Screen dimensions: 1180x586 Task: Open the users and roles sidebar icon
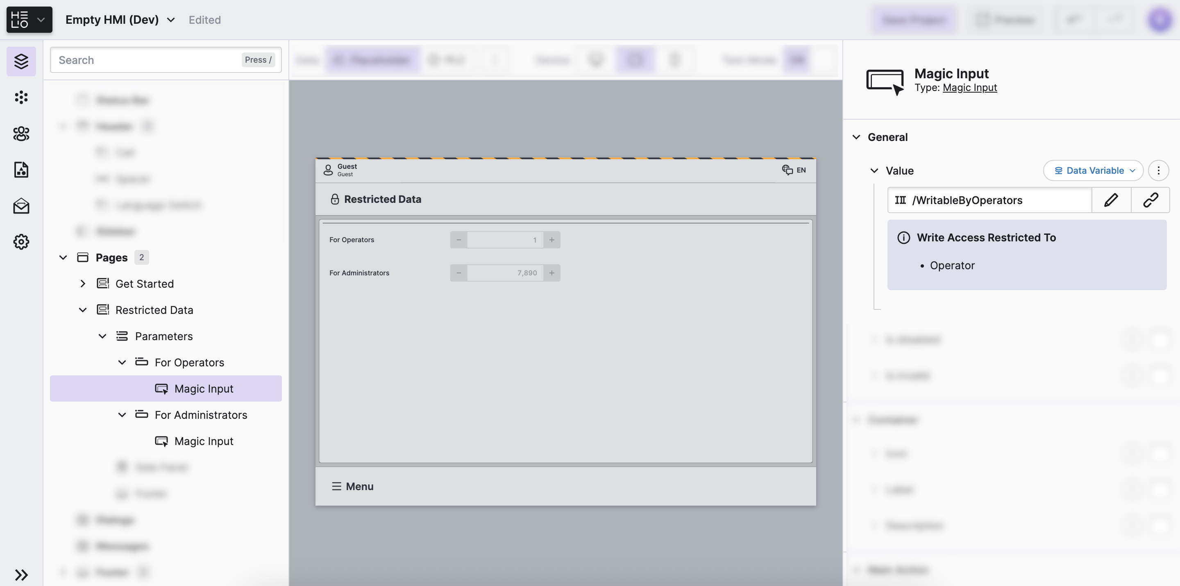[21, 134]
